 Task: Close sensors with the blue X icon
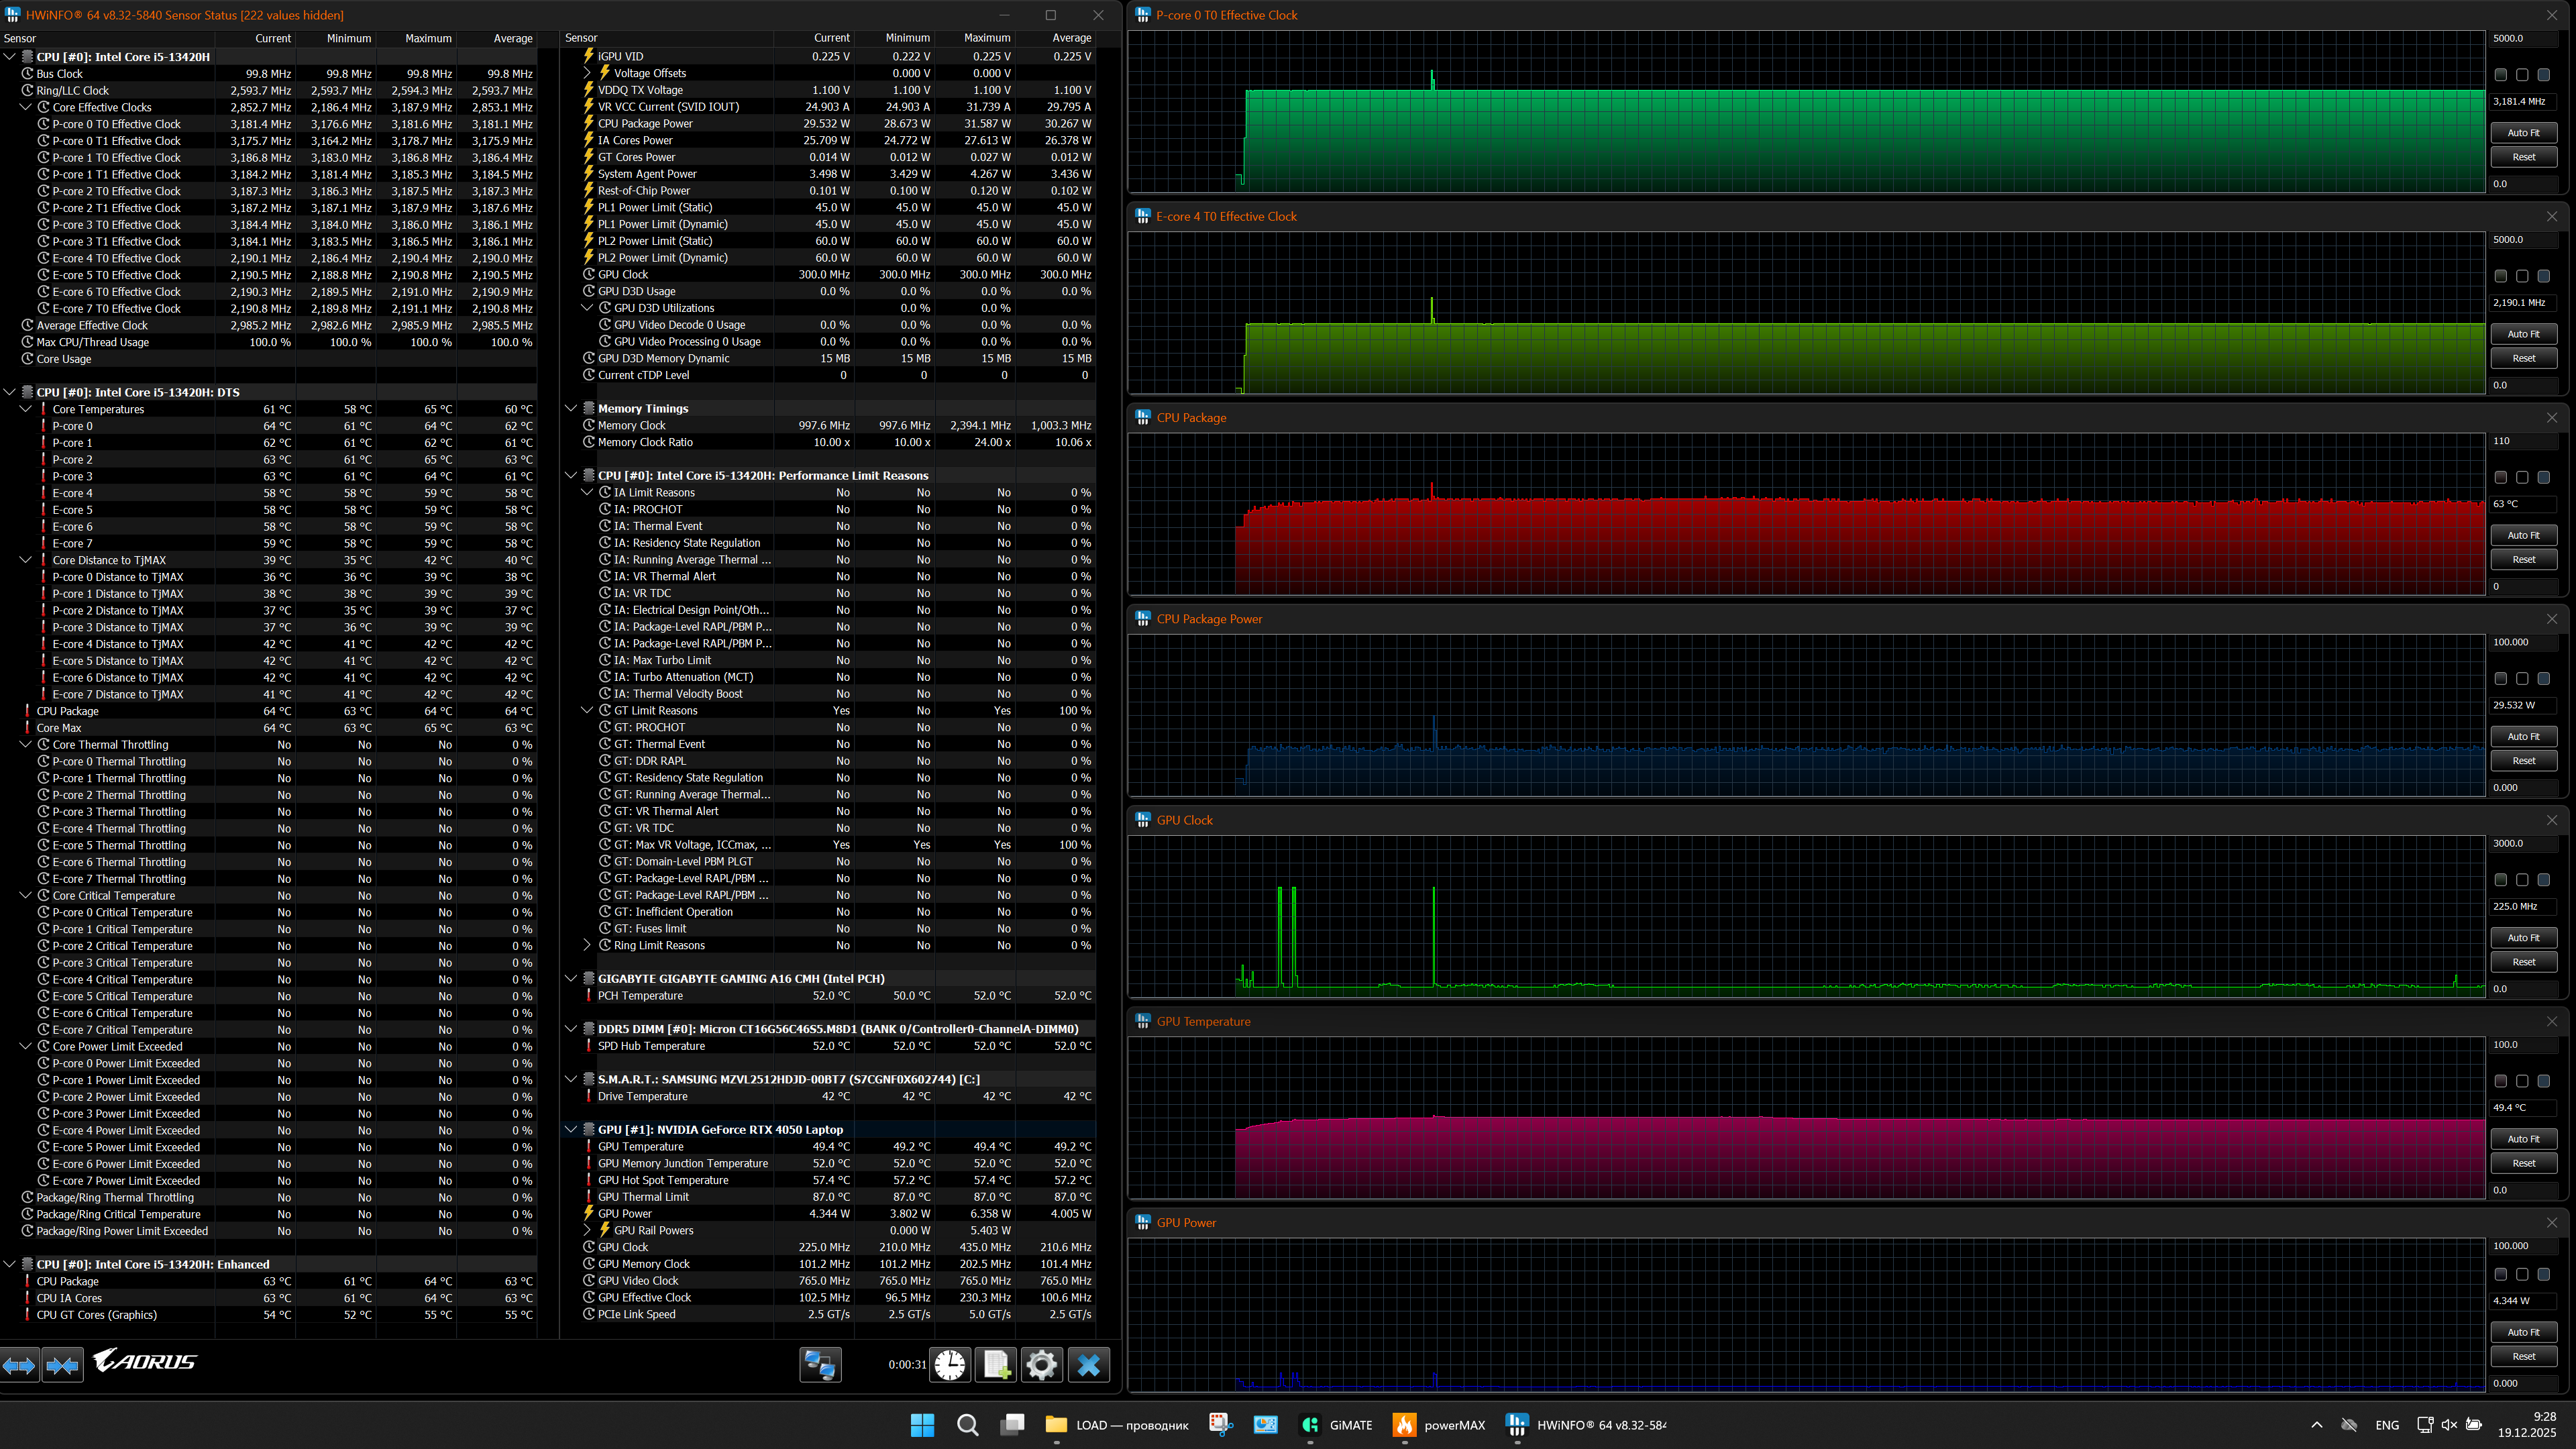(1088, 1365)
